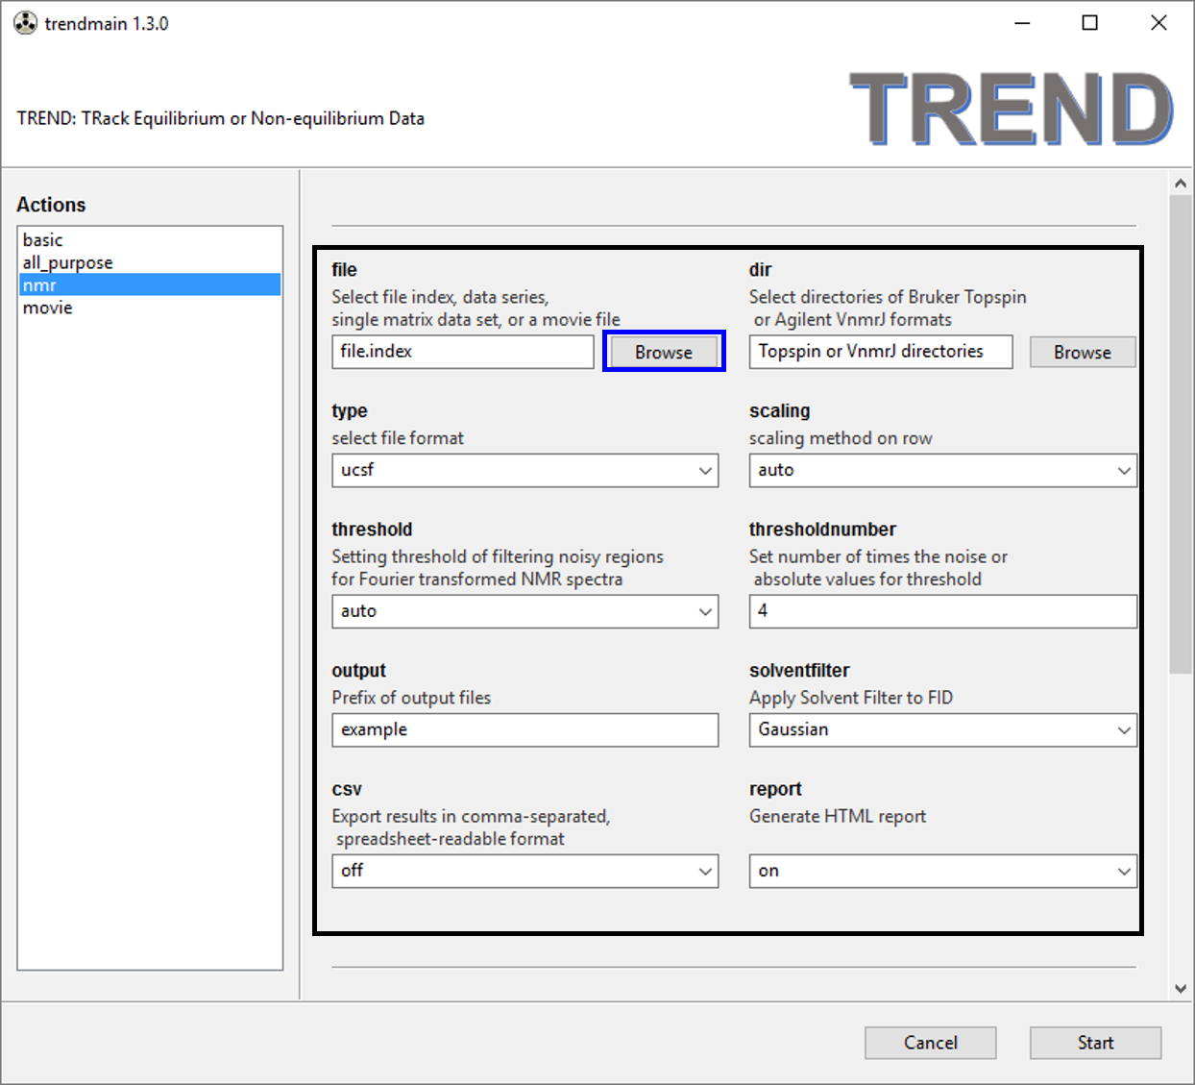Viewport: 1195px width, 1085px height.
Task: Click the thresholdnumber input field
Action: click(941, 611)
